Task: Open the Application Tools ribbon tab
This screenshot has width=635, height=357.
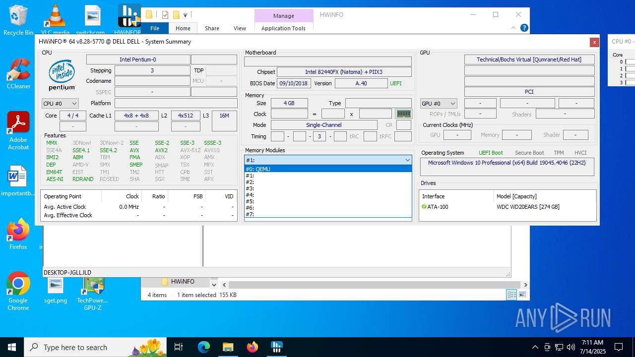Action: pyautogui.click(x=283, y=28)
